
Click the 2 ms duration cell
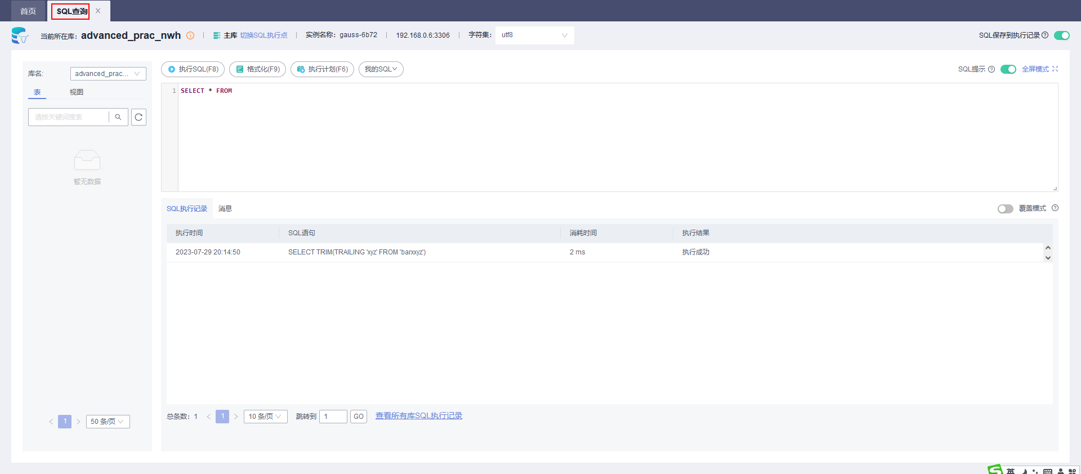(x=577, y=252)
